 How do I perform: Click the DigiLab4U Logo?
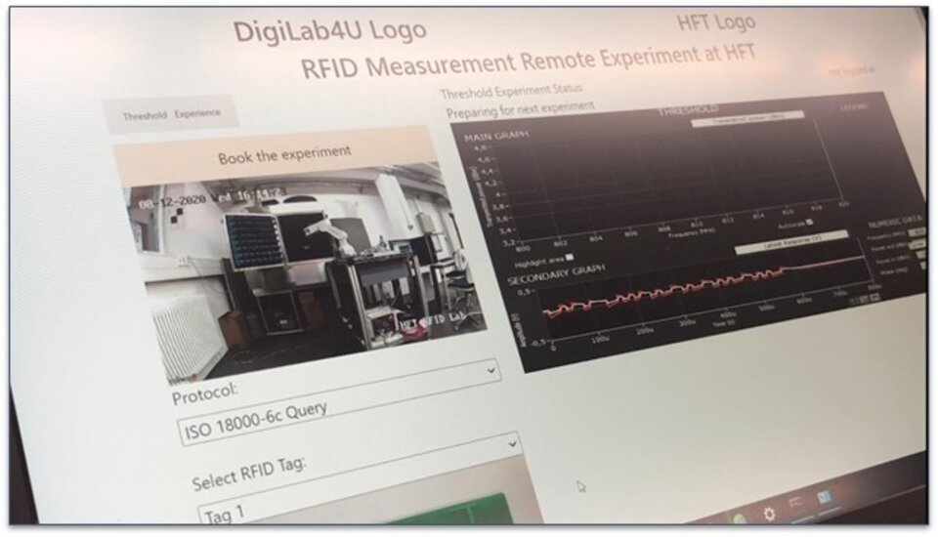pos(329,31)
